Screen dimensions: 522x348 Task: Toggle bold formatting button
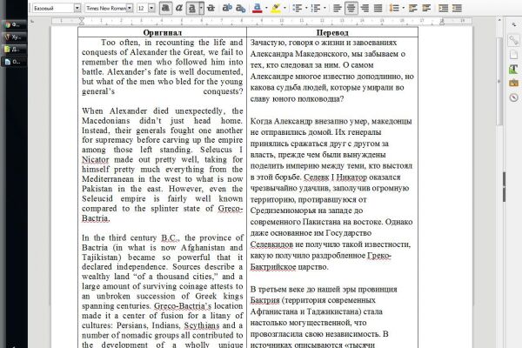coord(165,8)
